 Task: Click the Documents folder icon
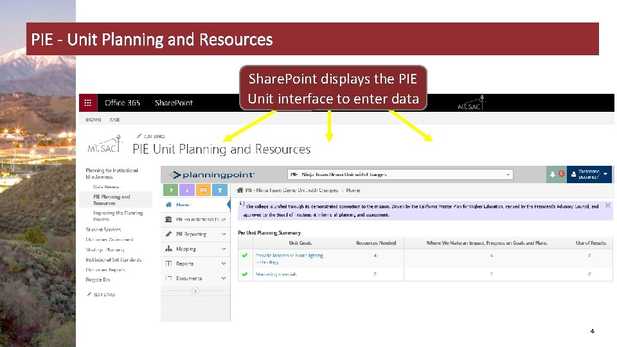(168, 278)
